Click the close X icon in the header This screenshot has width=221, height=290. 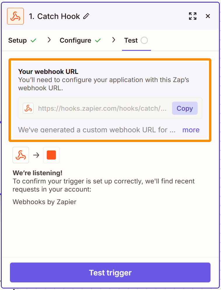(x=208, y=16)
